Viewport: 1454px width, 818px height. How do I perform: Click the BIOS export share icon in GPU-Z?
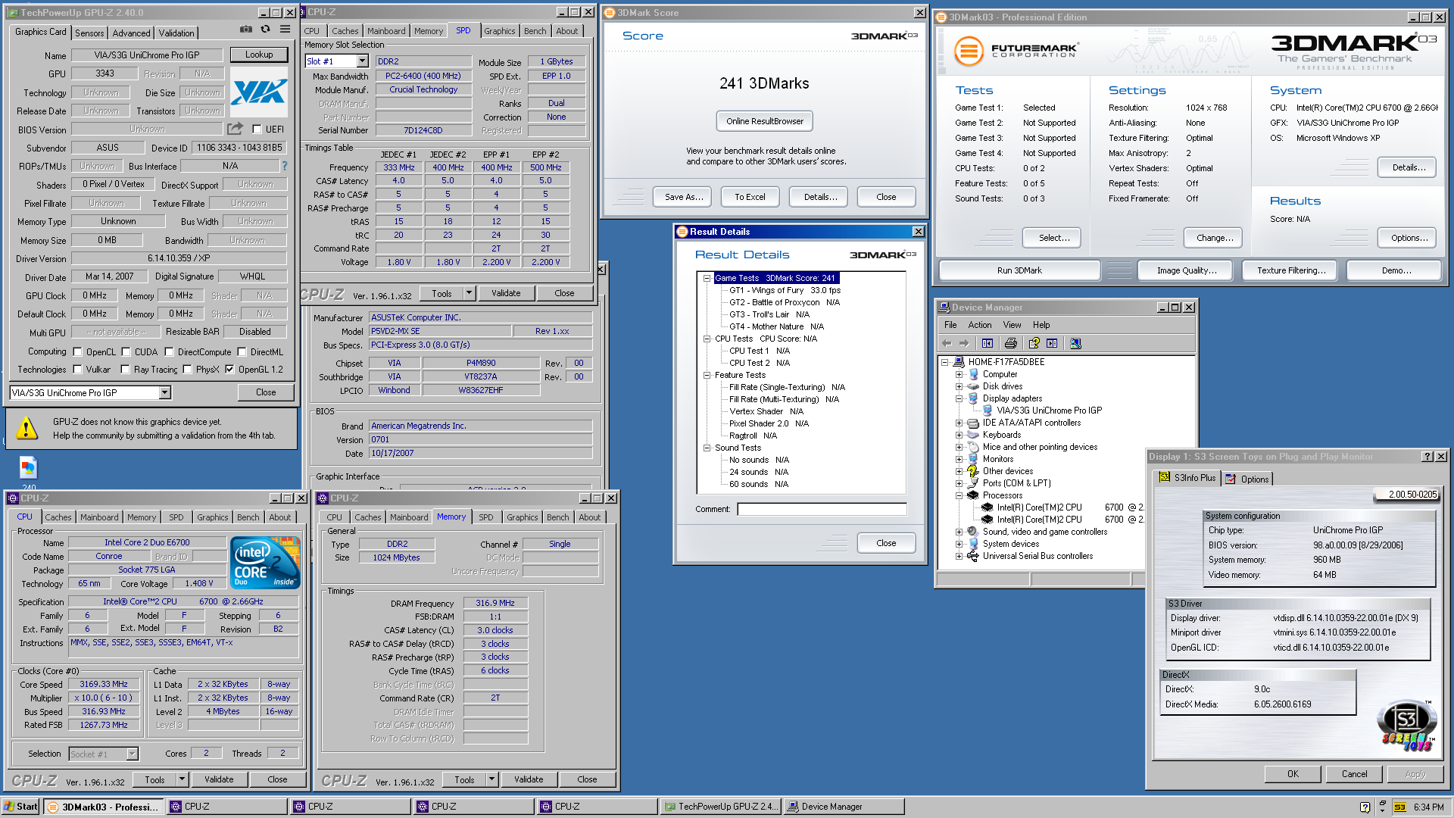[236, 129]
